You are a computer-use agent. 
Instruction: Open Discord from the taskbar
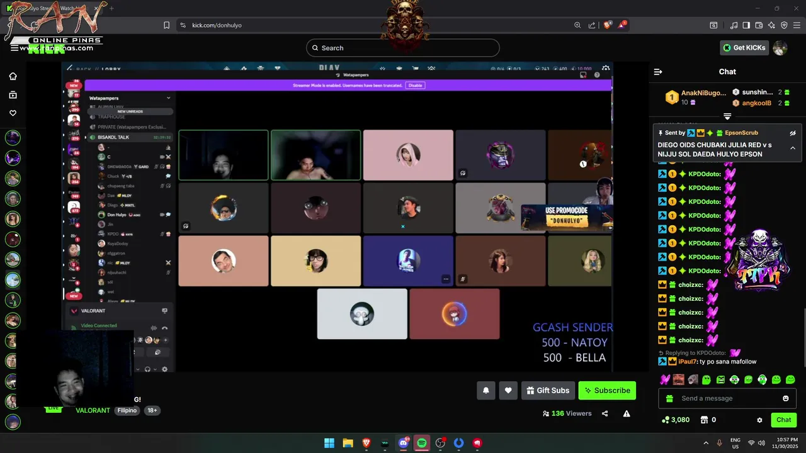[x=404, y=443]
